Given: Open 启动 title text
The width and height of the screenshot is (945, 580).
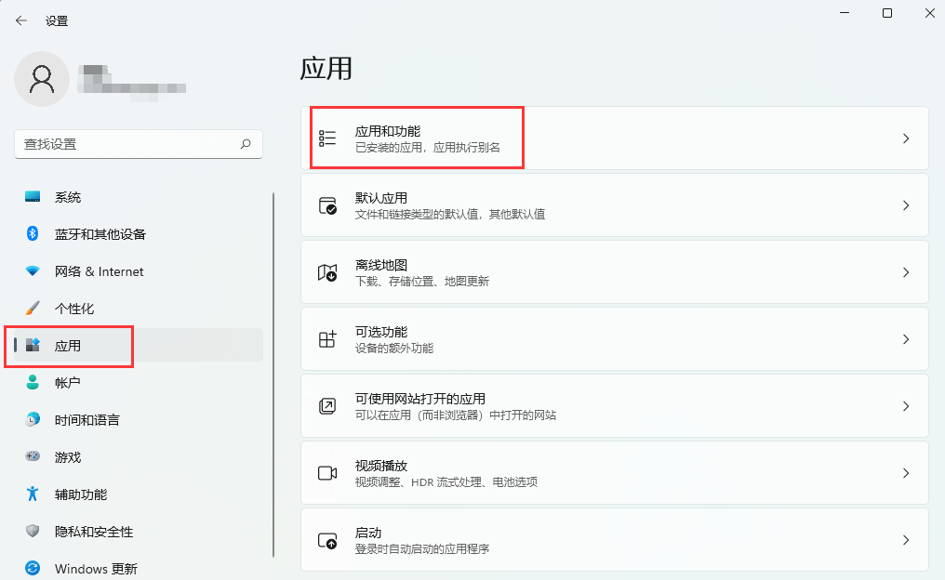Looking at the screenshot, I should 368,533.
